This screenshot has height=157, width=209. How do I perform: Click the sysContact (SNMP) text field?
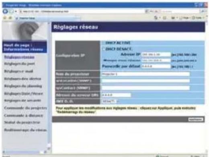click(x=145, y=88)
